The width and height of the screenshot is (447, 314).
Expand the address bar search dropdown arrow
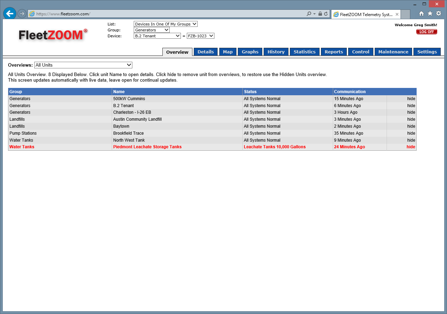point(314,14)
